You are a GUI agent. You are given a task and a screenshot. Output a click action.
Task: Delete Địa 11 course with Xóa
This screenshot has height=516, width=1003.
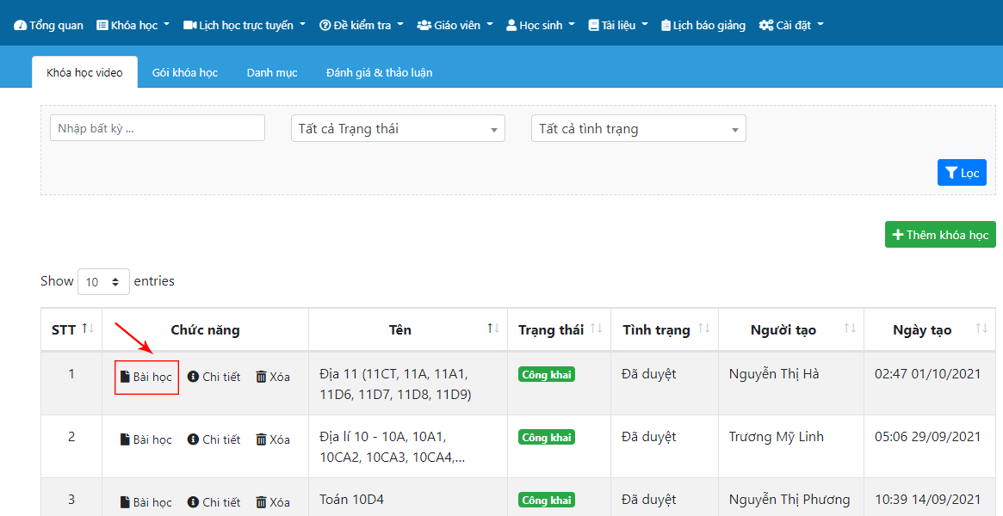click(273, 377)
